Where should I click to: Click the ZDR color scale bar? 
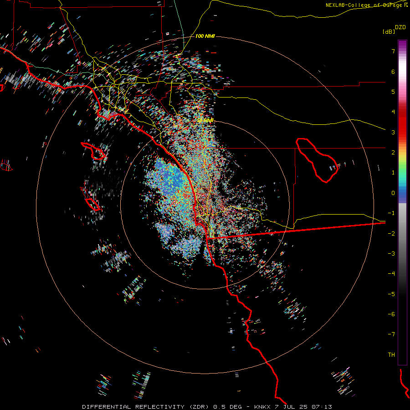pos(402,202)
